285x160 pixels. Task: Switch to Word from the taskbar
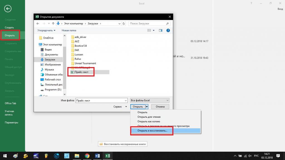(x=97, y=156)
